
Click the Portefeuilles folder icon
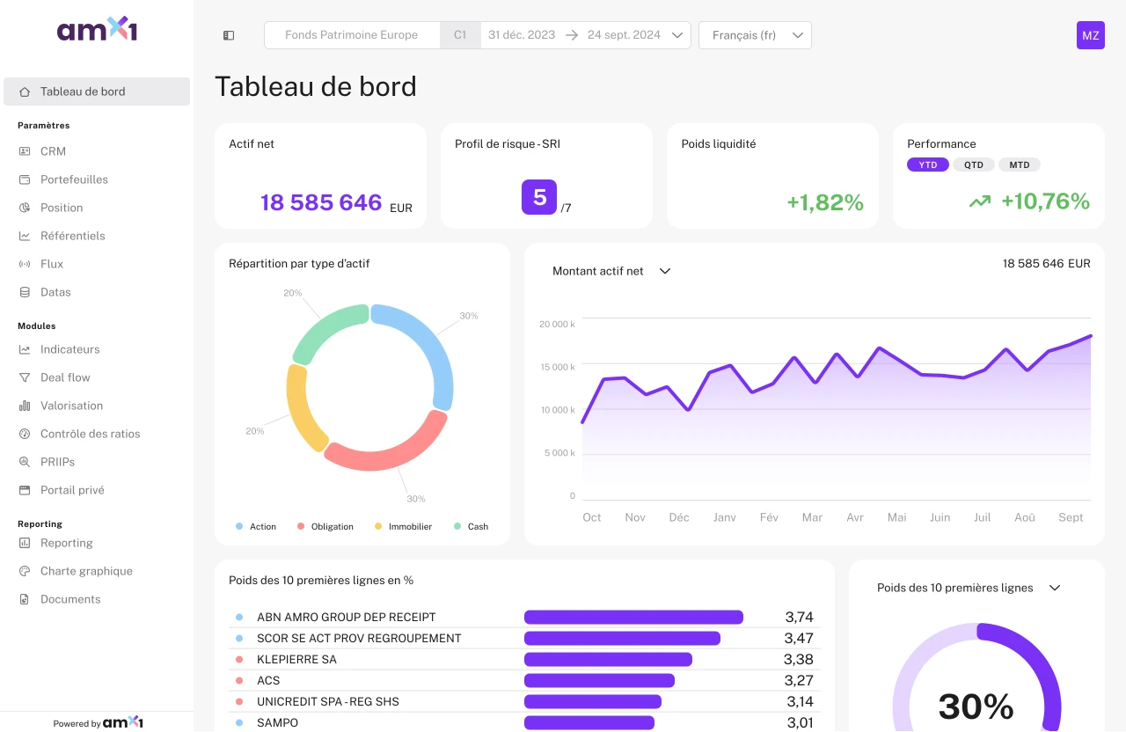coord(25,179)
